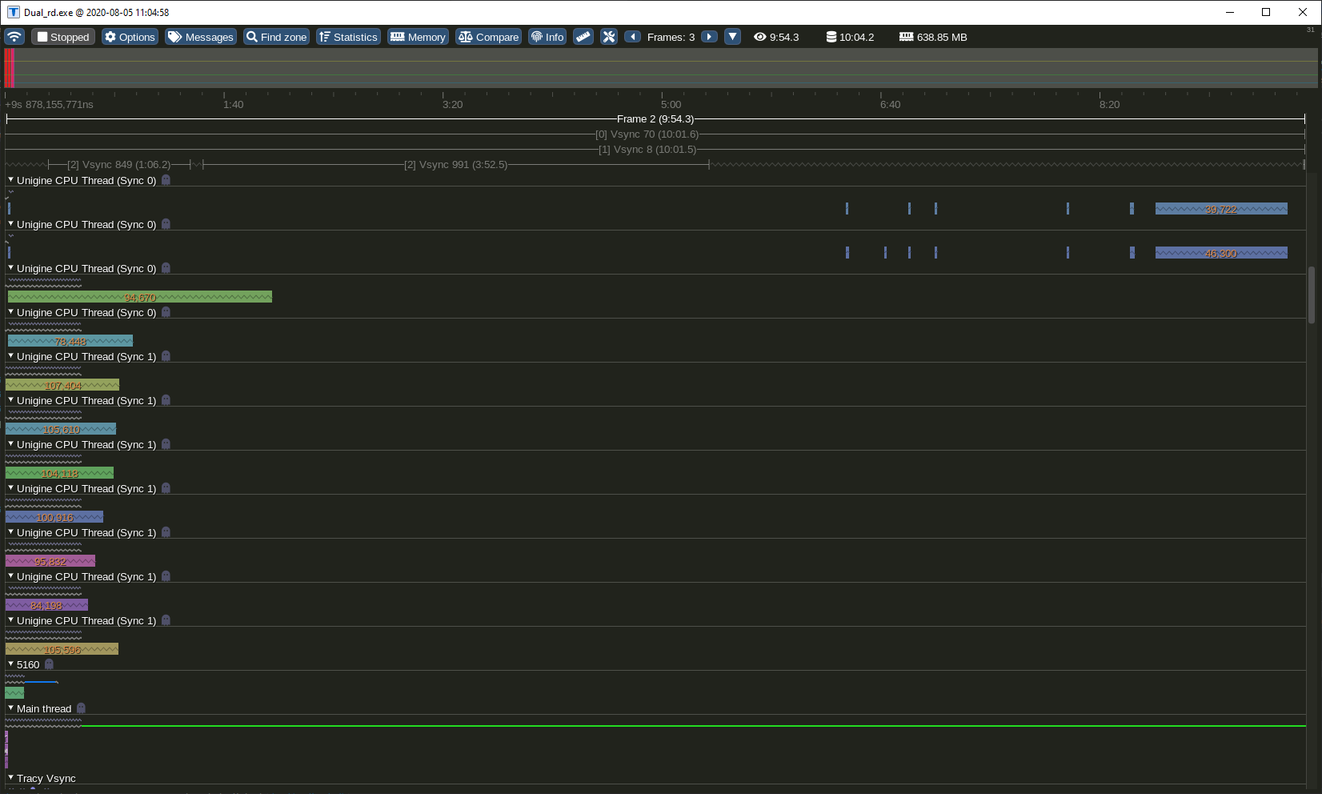Open the Messages window
Screen dimensions: 1322x794
tap(200, 37)
